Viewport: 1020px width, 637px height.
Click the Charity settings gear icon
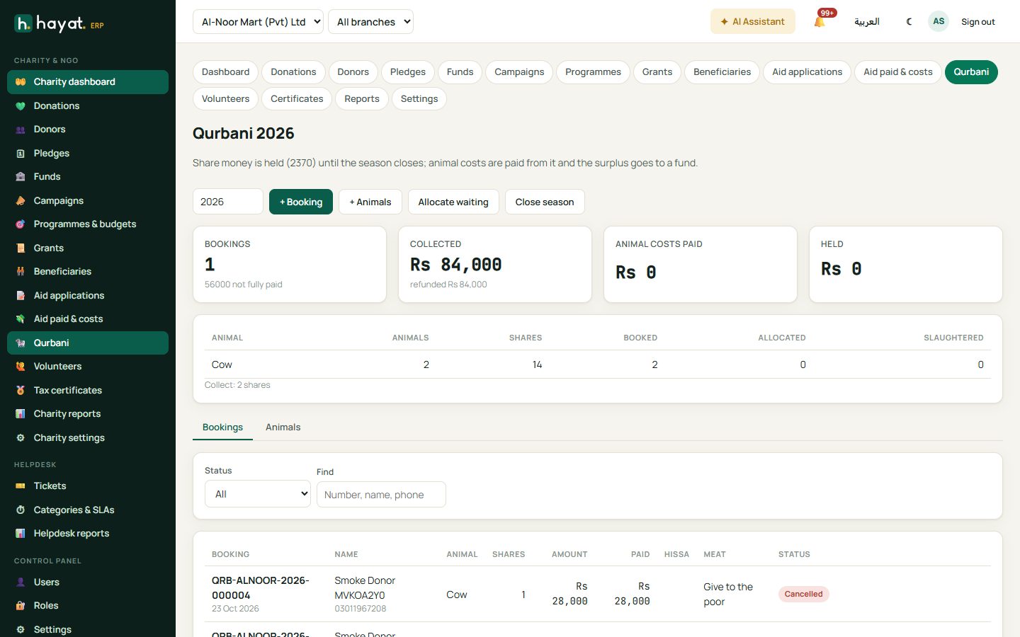point(21,437)
